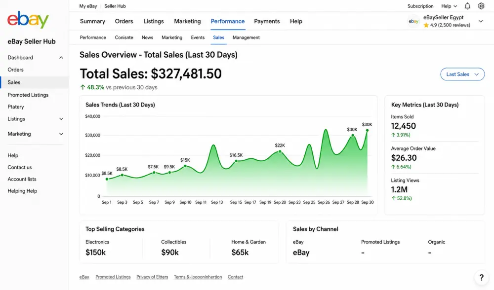Click the $15K chart data point
The image size is (494, 290).
(185, 166)
